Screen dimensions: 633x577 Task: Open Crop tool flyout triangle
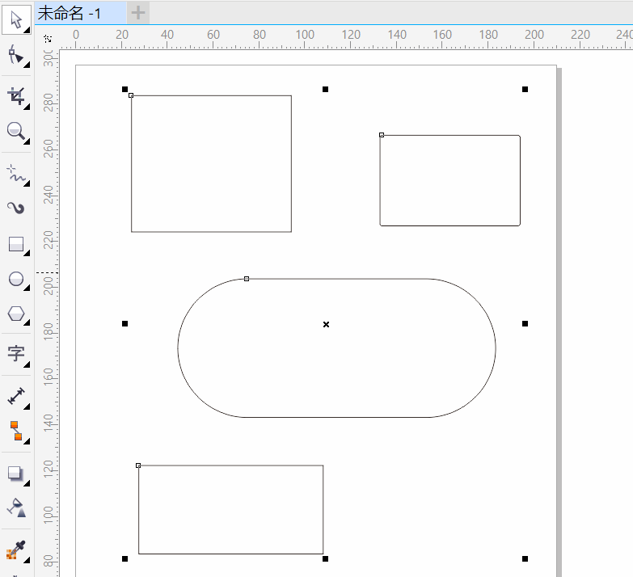tap(27, 107)
